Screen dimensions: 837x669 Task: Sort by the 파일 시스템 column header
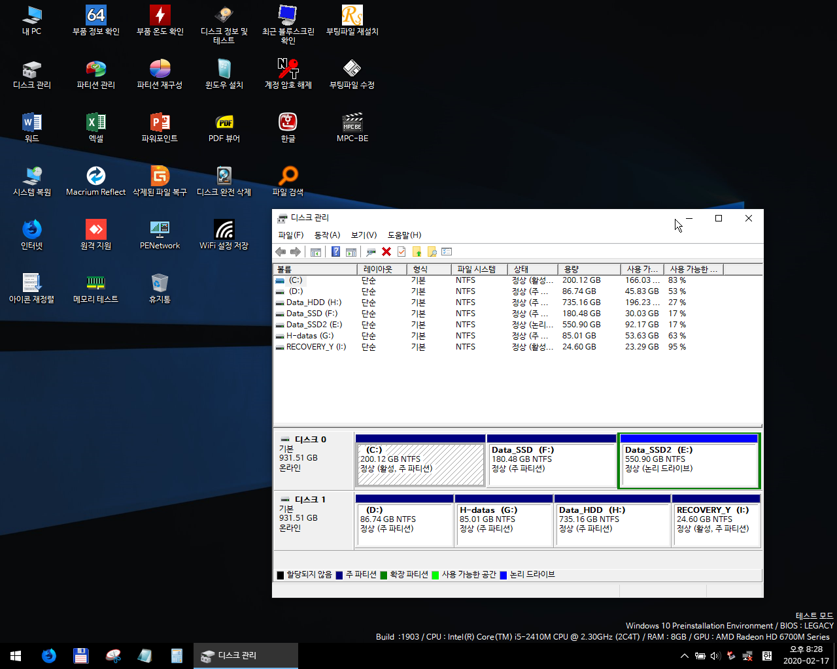(479, 269)
